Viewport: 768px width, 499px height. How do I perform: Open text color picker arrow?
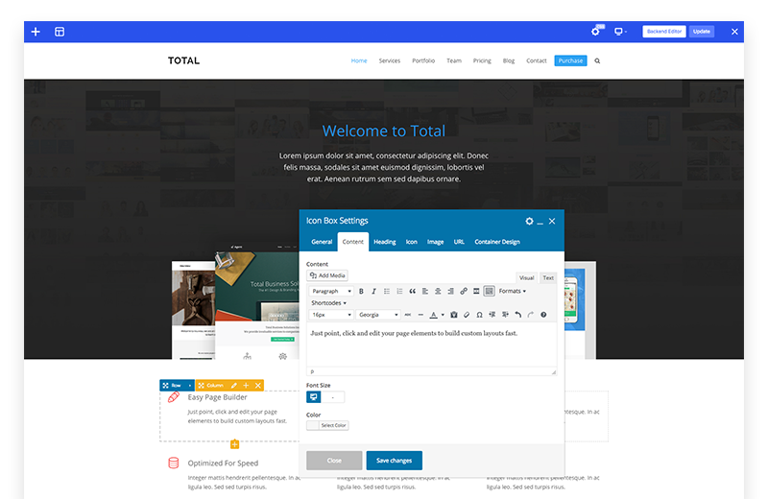click(x=443, y=315)
